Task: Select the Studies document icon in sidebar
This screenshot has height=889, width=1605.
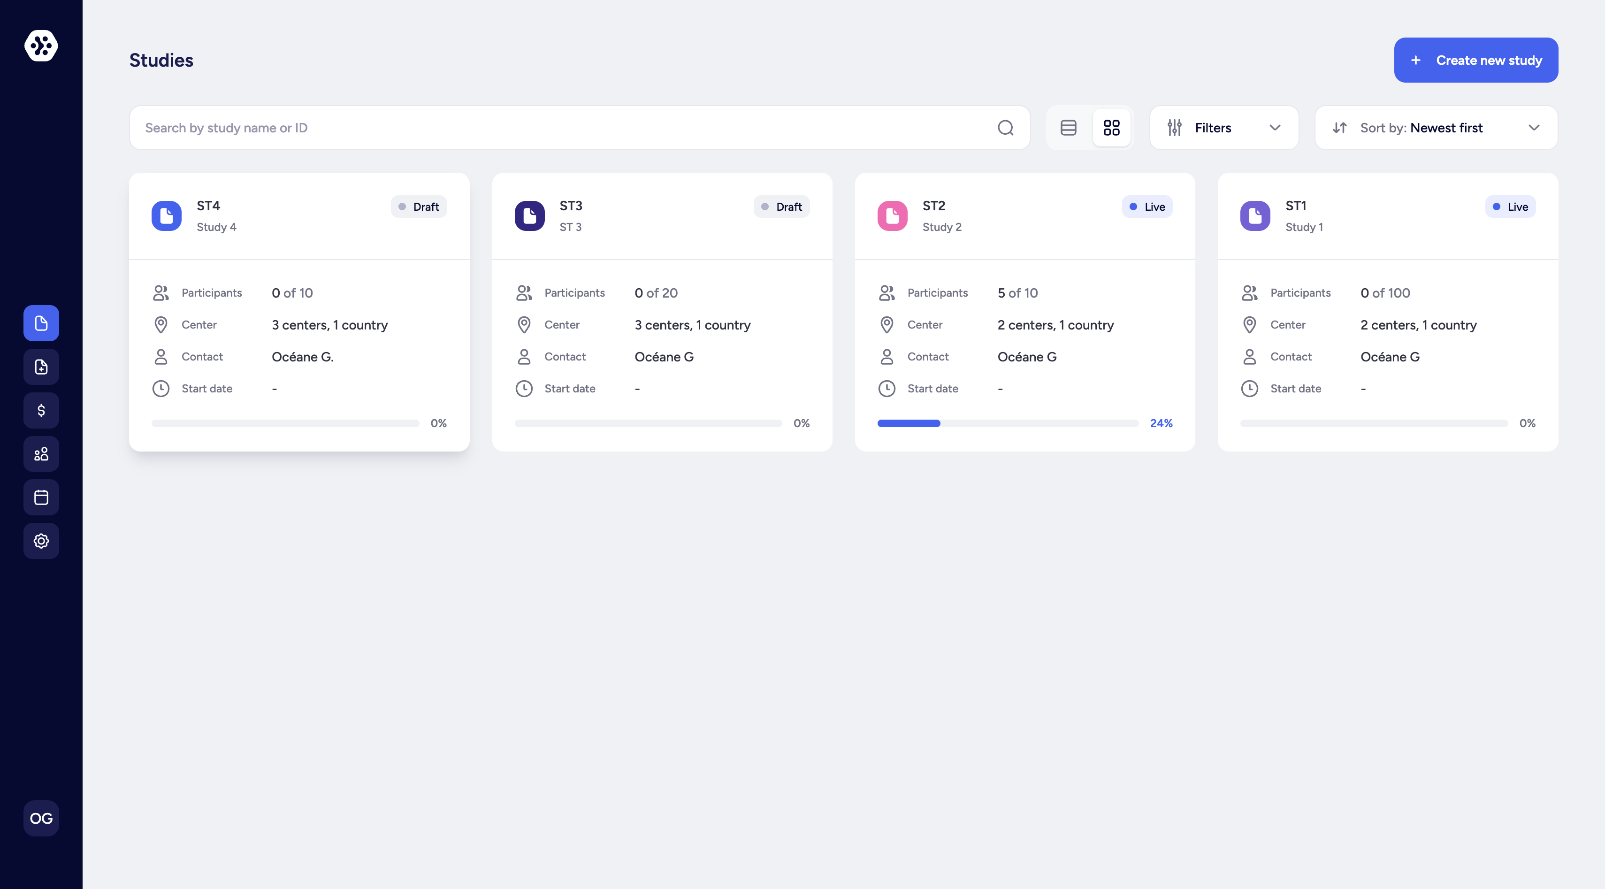Action: [x=40, y=323]
